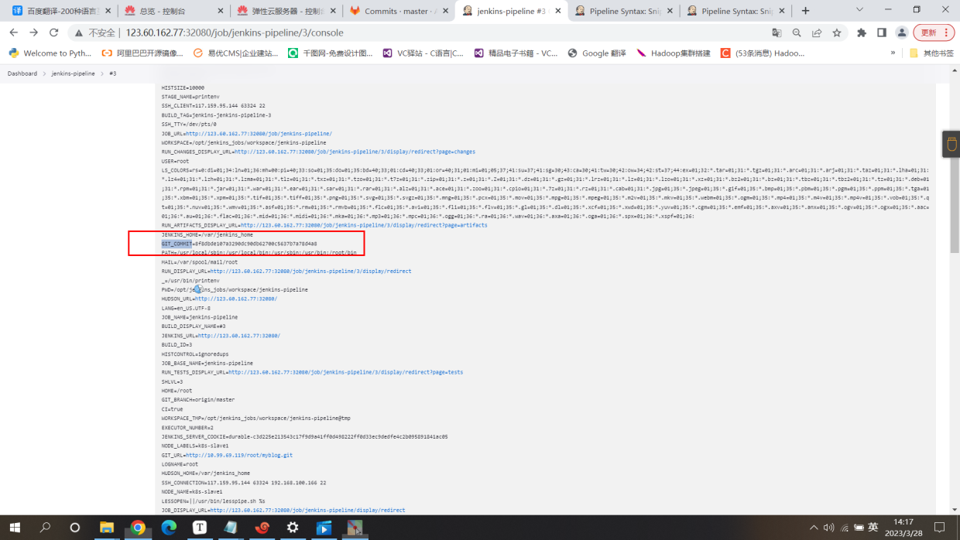Open the user profile avatar icon
960x540 pixels.
click(902, 32)
